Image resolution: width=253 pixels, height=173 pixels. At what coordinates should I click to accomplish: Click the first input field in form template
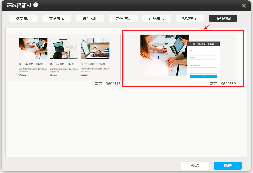(203, 53)
